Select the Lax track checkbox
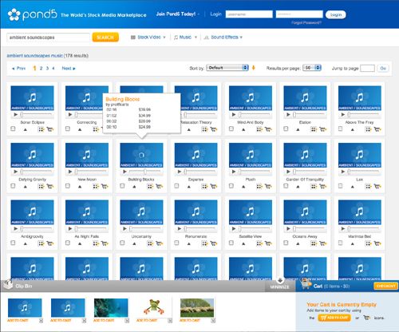399x332 pixels. [340, 186]
